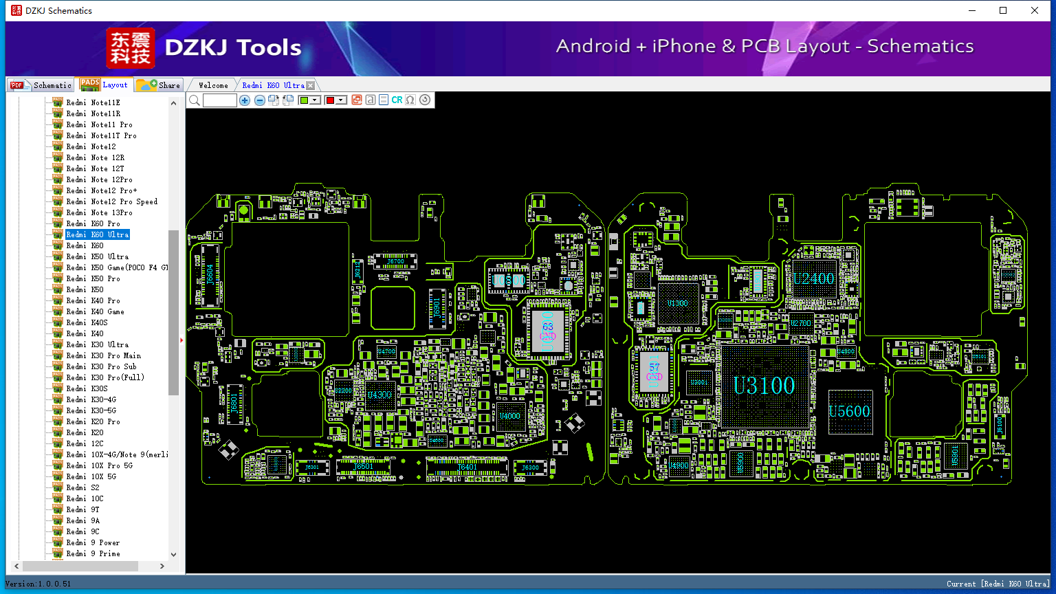Click the horizontal scrollbar left arrow of tree
This screenshot has width=1056, height=594.
point(16,566)
